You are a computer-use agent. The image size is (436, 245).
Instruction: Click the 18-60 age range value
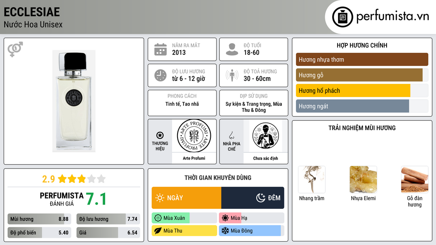251,52
